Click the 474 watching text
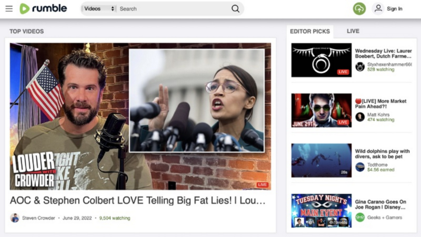421x237 pixels. pyautogui.click(x=381, y=120)
